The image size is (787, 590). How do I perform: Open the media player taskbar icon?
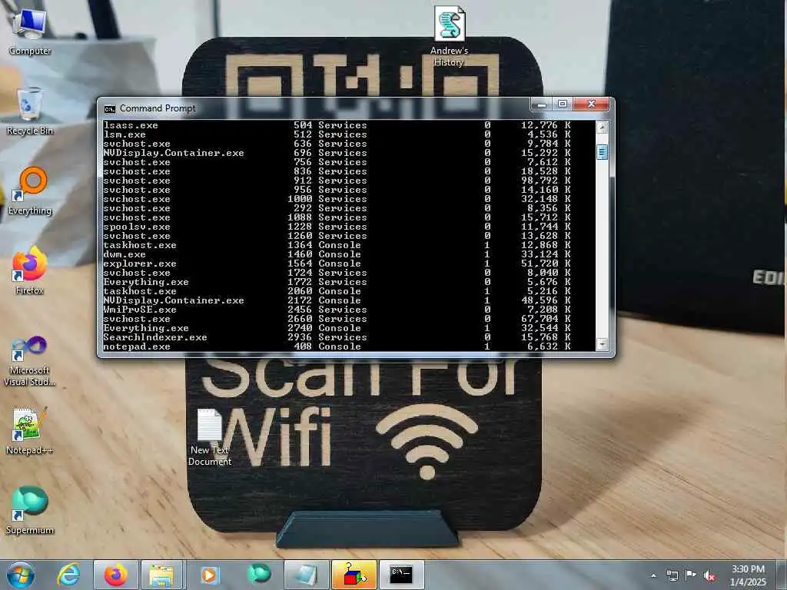pos(209,575)
